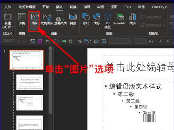The image size is (174, 130).
Task: Switch to the 幻灯片母版 tab
Action: click(27, 7)
